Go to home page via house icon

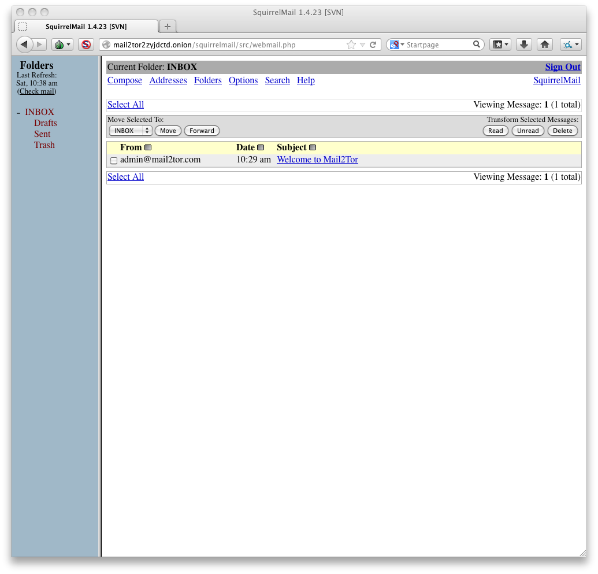pos(544,45)
